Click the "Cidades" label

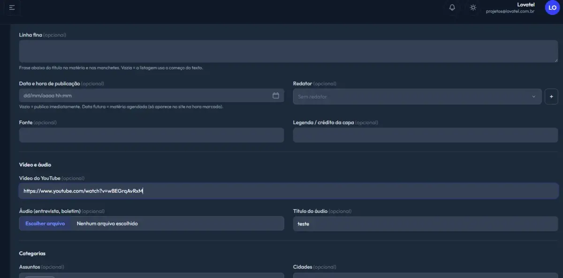click(303, 267)
